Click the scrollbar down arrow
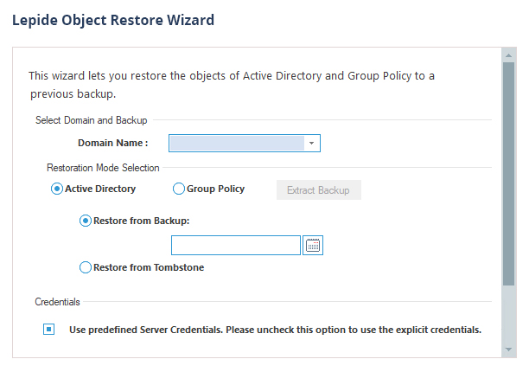529x372 pixels. [x=509, y=350]
